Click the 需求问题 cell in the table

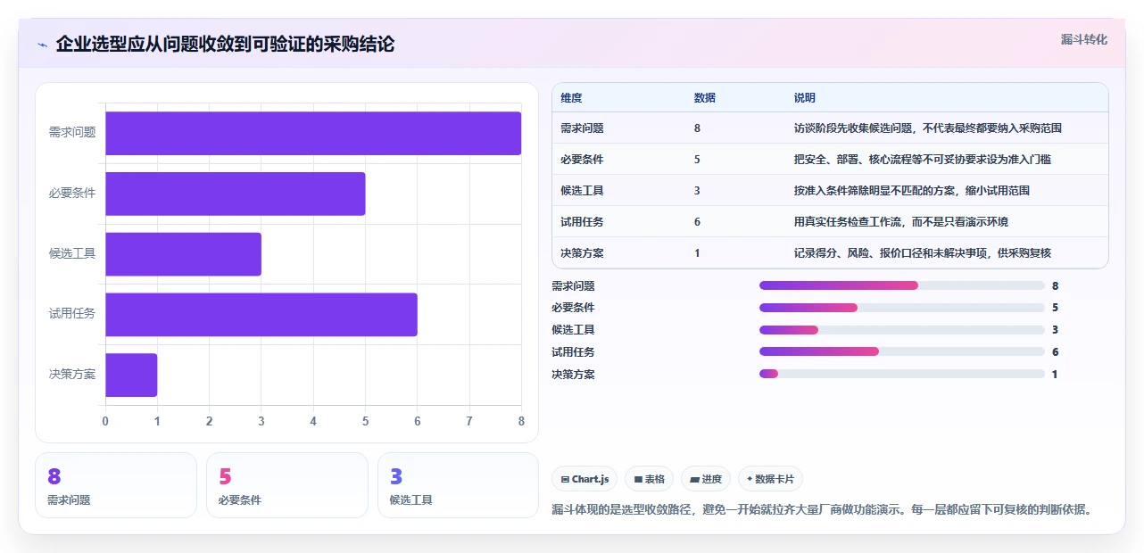tap(582, 128)
